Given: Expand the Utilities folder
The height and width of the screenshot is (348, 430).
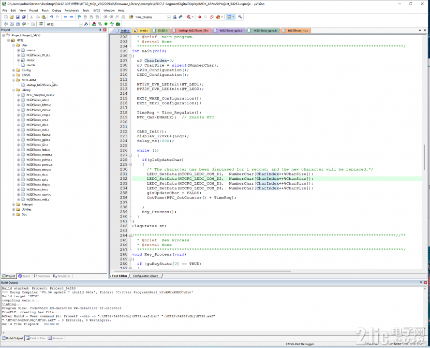Looking at the screenshot, I should 14,209.
